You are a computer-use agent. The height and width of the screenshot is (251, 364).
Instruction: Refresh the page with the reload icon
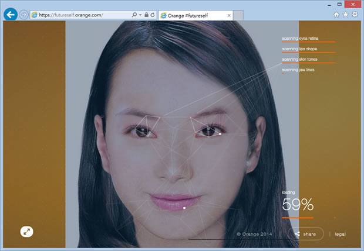click(153, 15)
